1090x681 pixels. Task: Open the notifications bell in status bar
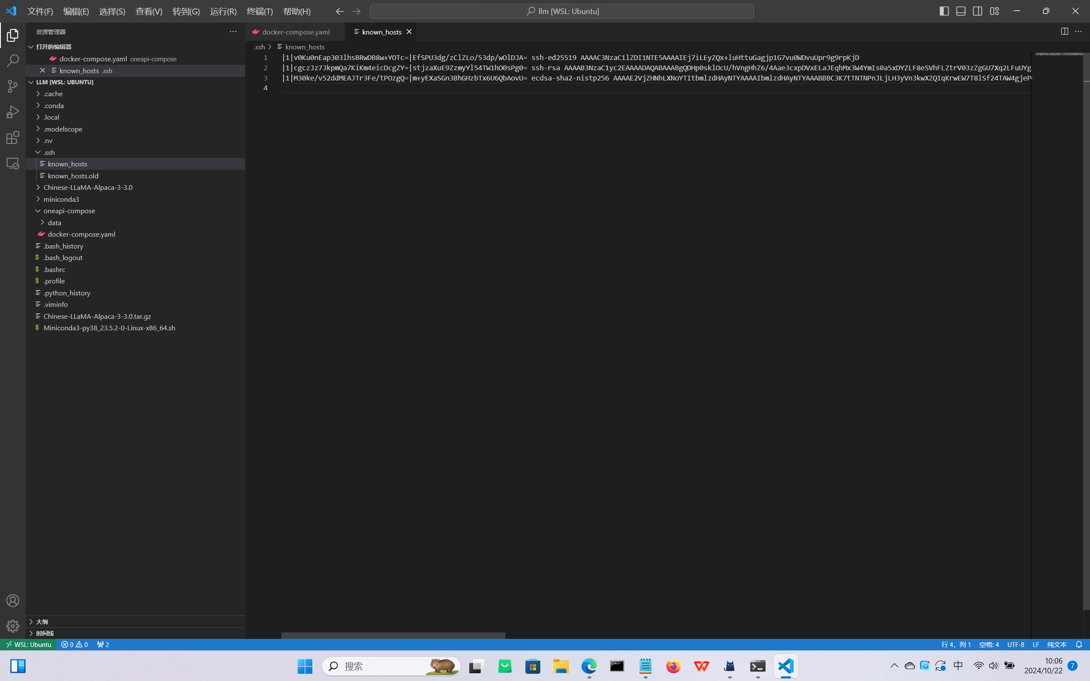coord(1079,644)
